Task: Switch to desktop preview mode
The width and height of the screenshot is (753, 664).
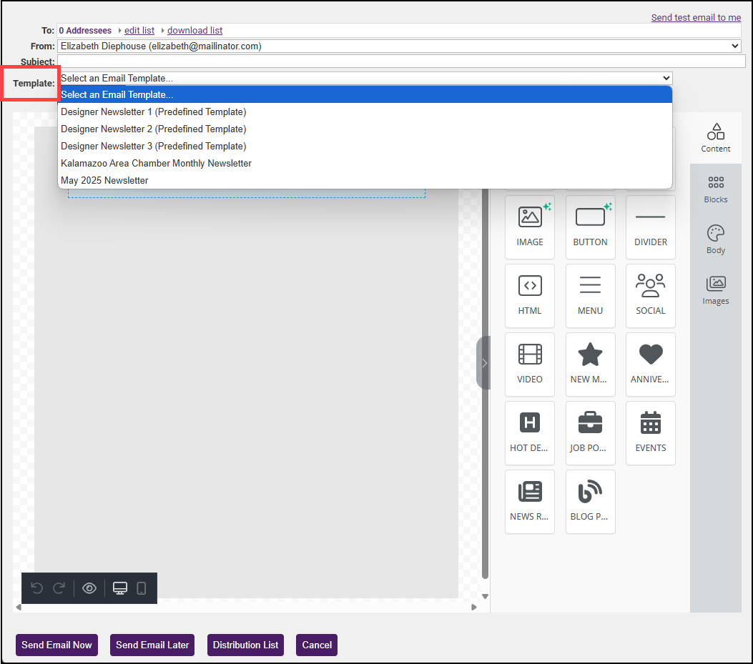Action: tap(120, 588)
